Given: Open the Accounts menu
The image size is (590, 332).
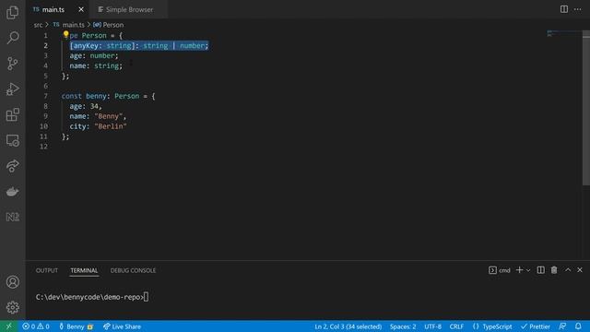Looking at the screenshot, I should (x=12, y=282).
